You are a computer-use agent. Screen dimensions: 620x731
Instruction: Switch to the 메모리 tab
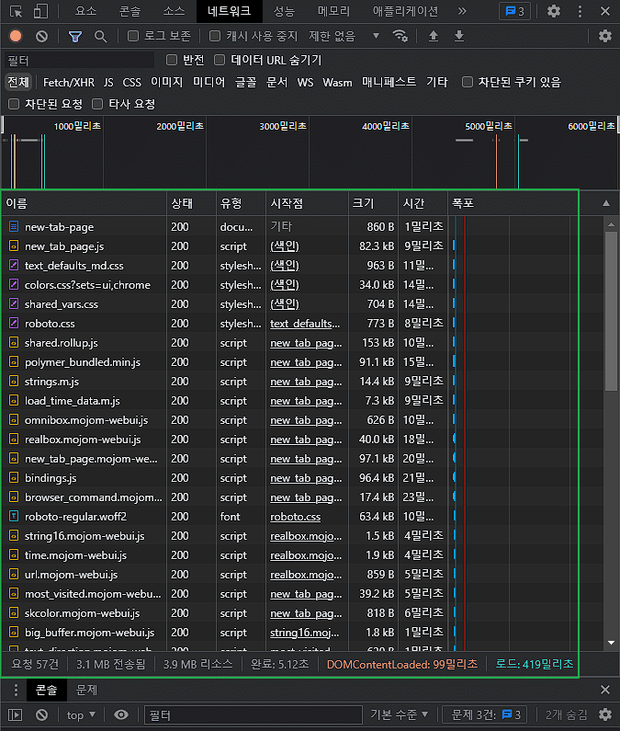tap(333, 11)
